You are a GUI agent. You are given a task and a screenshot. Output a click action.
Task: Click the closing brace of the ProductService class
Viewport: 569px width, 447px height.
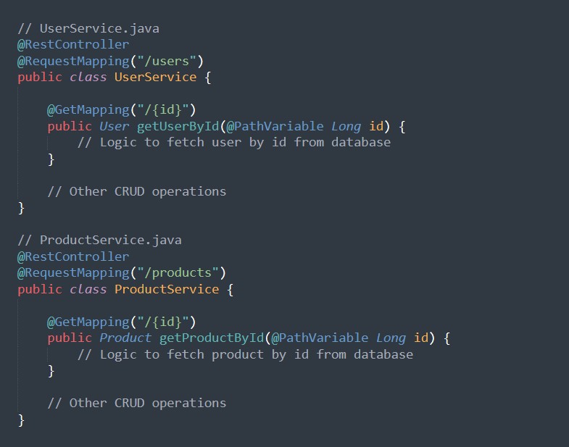tap(22, 419)
